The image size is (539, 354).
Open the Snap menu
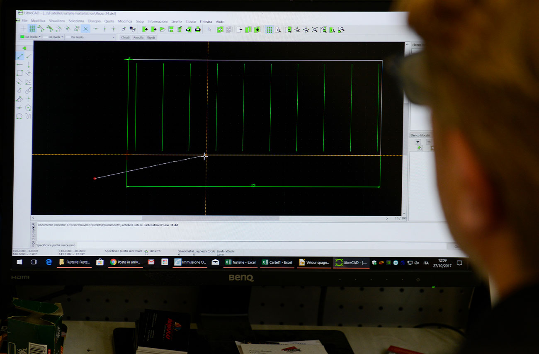tap(140, 21)
